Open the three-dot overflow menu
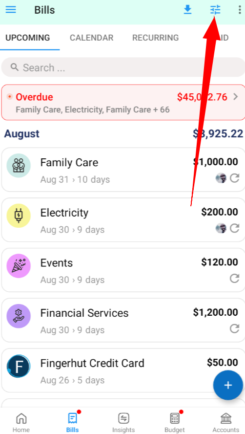The image size is (245, 434). tap(240, 10)
